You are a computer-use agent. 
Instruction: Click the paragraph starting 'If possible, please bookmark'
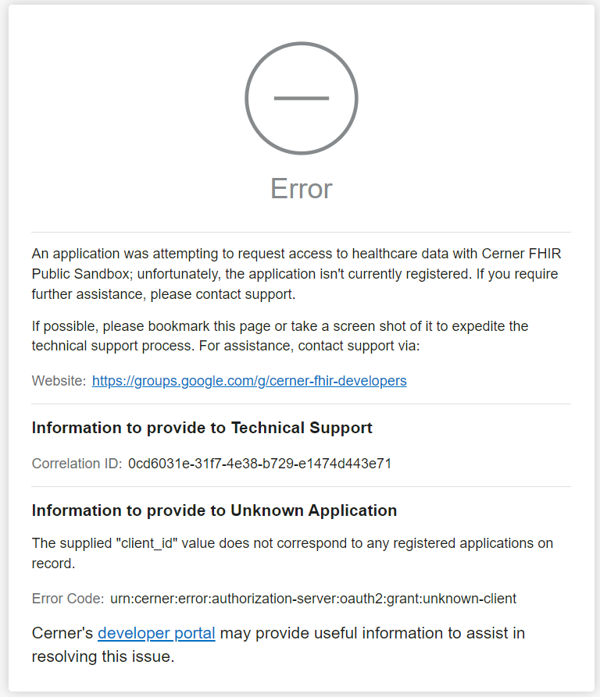pos(280,335)
